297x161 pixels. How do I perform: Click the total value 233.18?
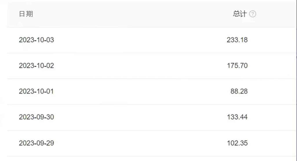click(237, 40)
